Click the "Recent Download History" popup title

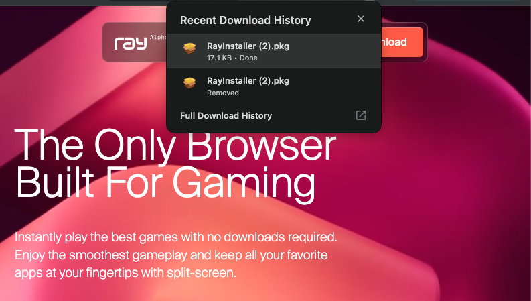246,20
